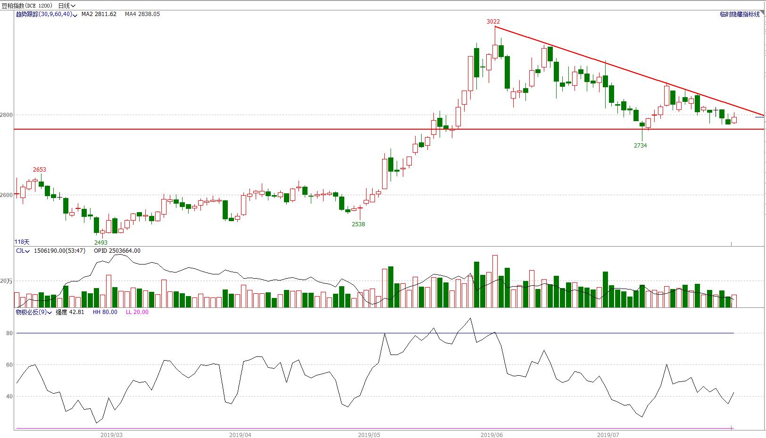Select the LL 20.00 threshold label

pos(137,312)
